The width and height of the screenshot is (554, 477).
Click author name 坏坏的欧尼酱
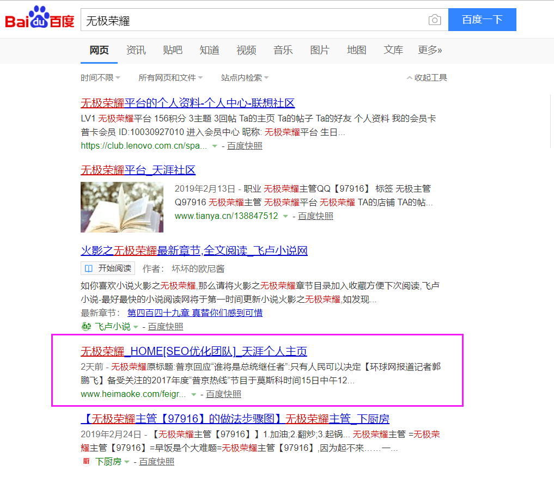198,269
